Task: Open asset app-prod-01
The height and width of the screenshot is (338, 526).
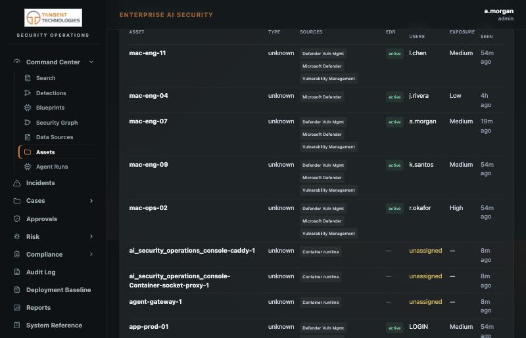Action: click(x=149, y=327)
